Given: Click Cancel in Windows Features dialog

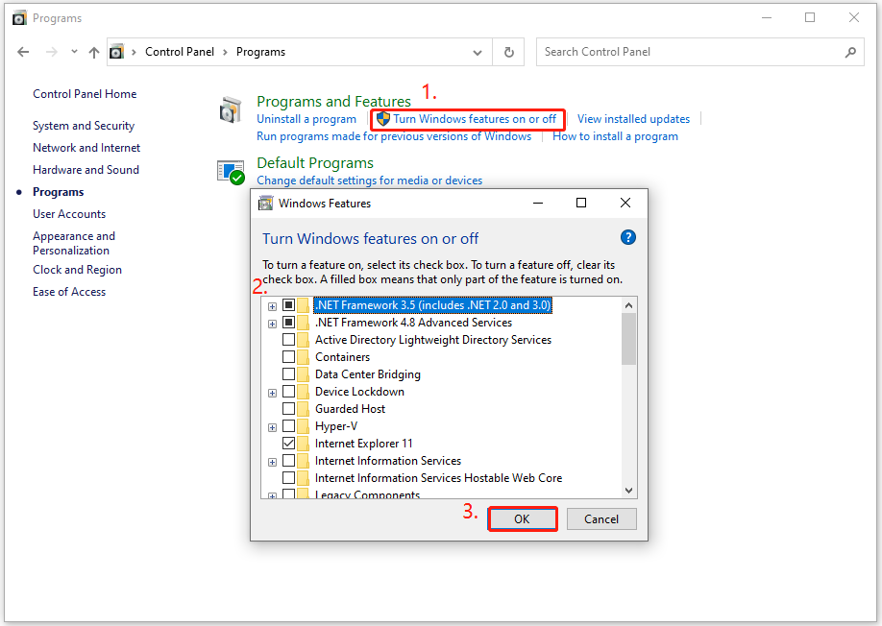Looking at the screenshot, I should [x=601, y=519].
